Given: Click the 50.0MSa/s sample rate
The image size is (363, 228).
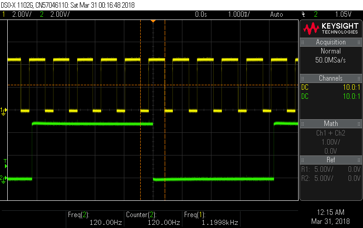Looking at the screenshot, I should click(330, 60).
